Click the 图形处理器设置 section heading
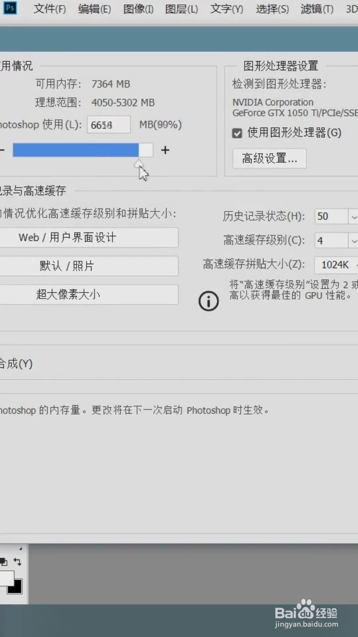358x637 pixels. 281,66
